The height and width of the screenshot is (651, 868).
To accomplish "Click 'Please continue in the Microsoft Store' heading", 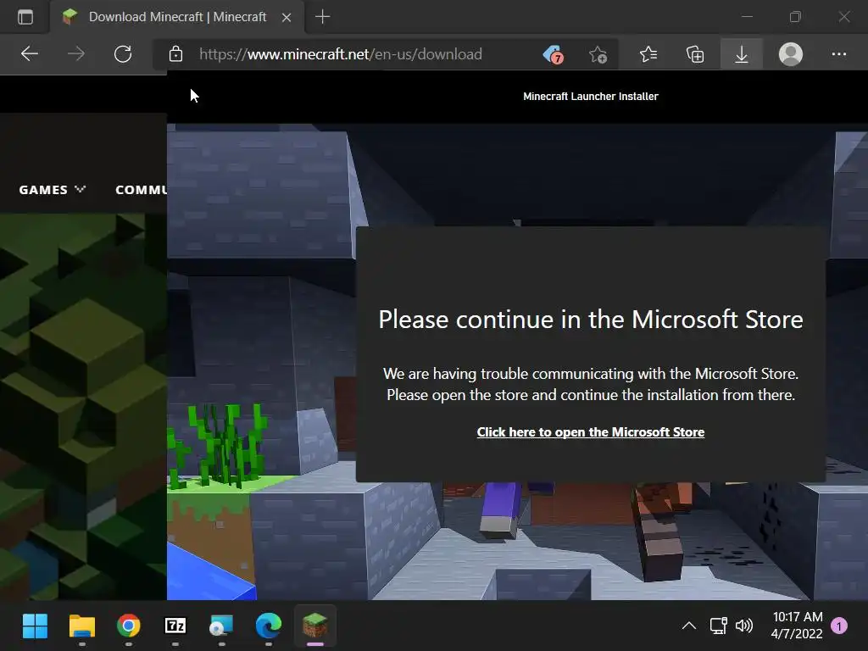I will pyautogui.click(x=591, y=320).
